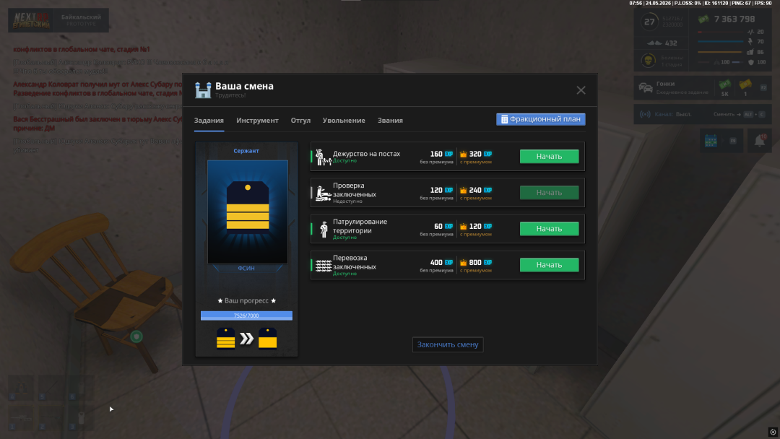Click the 160 EXP reward value

pos(441,154)
